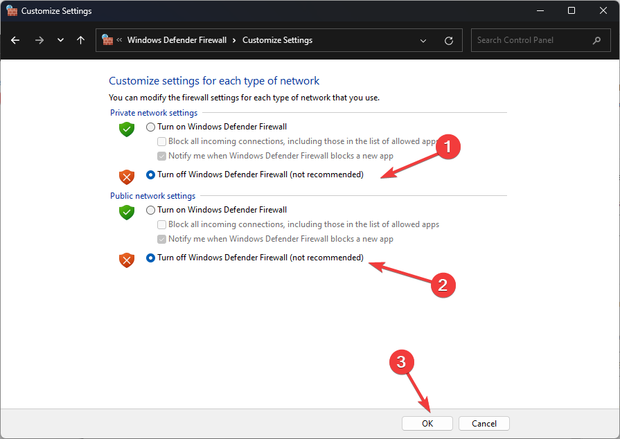Viewport: 620px width, 439px height.
Task: Click the firewall icon in address bar
Action: point(107,39)
